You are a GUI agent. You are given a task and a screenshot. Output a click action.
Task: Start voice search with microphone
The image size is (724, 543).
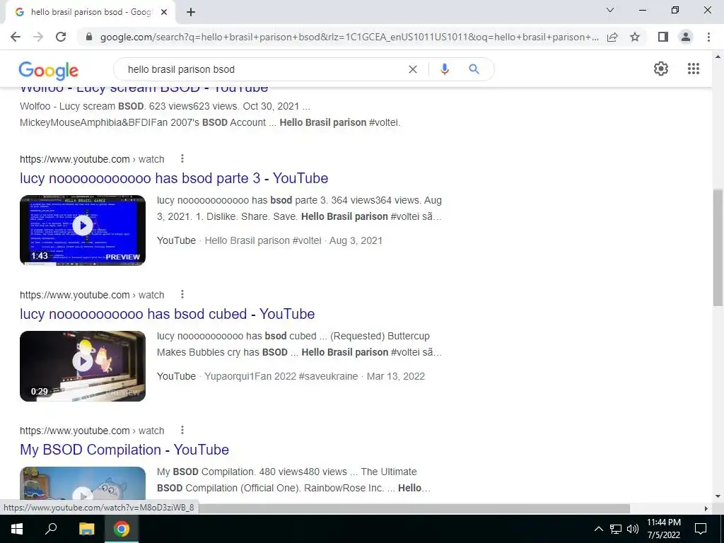click(444, 69)
